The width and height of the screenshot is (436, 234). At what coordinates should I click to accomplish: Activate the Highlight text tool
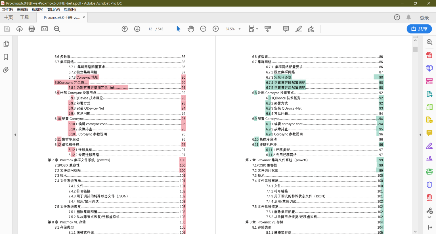299,29
